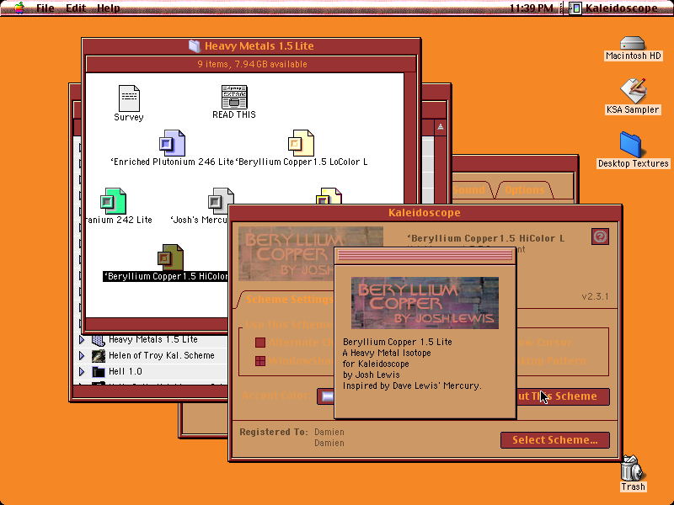Open the Help menu
This screenshot has width=674, height=505.
coord(109,8)
